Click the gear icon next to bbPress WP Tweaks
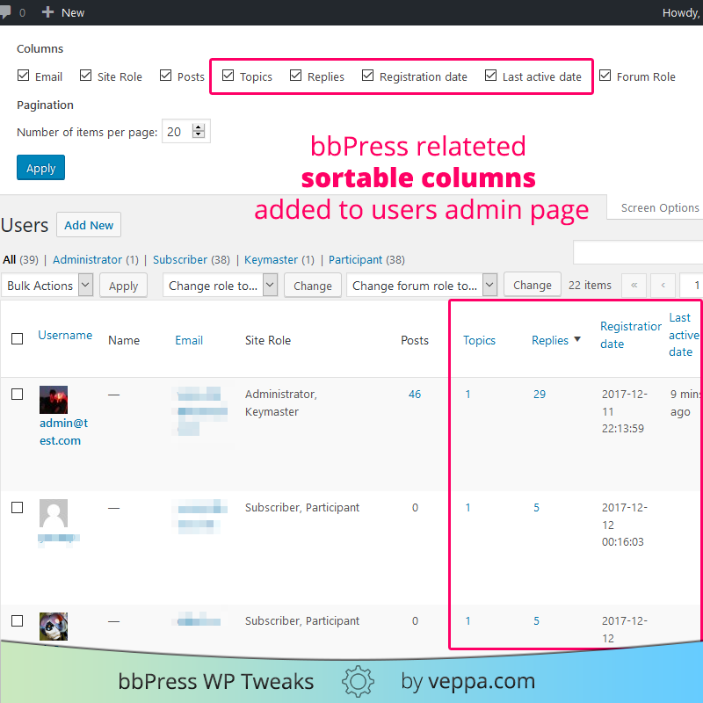 (x=359, y=681)
